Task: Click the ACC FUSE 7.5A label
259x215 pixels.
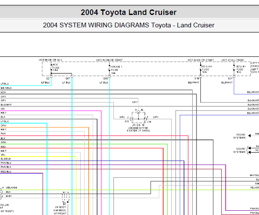Action: point(56,68)
